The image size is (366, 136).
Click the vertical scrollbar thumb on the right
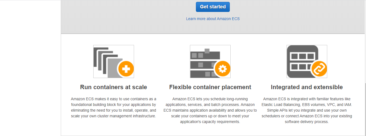tap(365, 109)
